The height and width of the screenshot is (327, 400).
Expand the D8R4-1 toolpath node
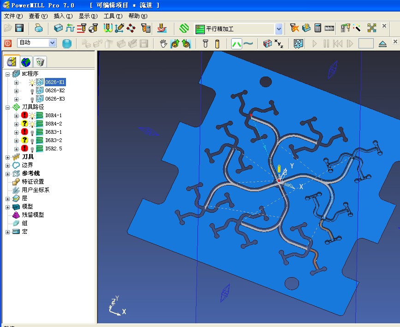point(16,116)
